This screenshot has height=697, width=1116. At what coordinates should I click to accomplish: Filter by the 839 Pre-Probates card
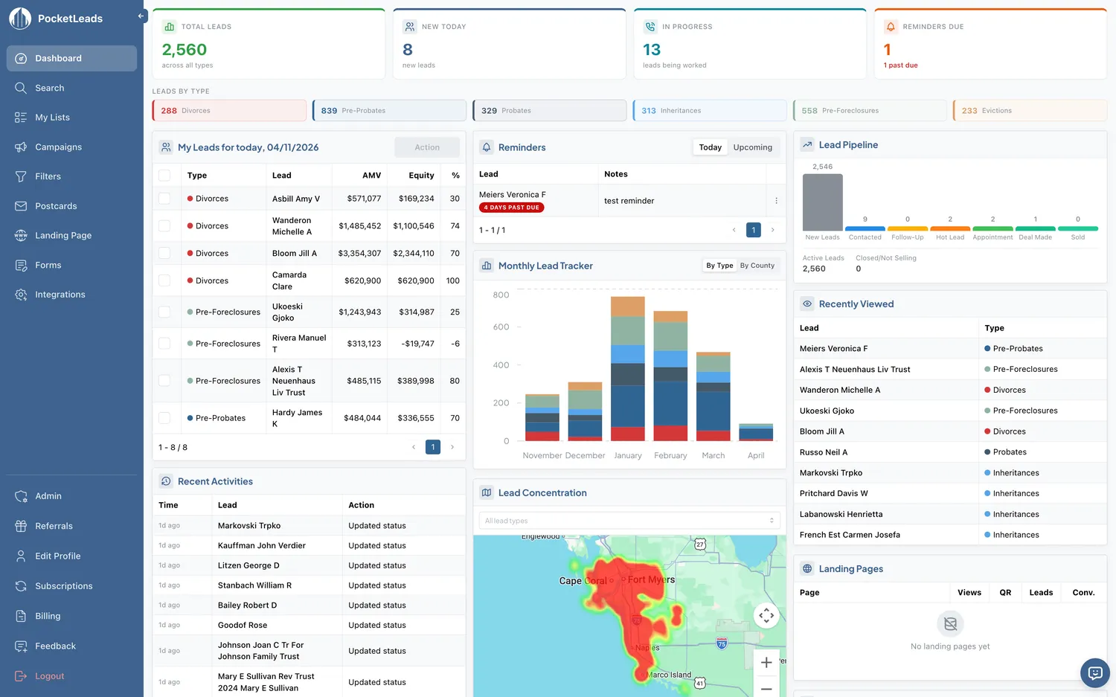click(x=389, y=111)
